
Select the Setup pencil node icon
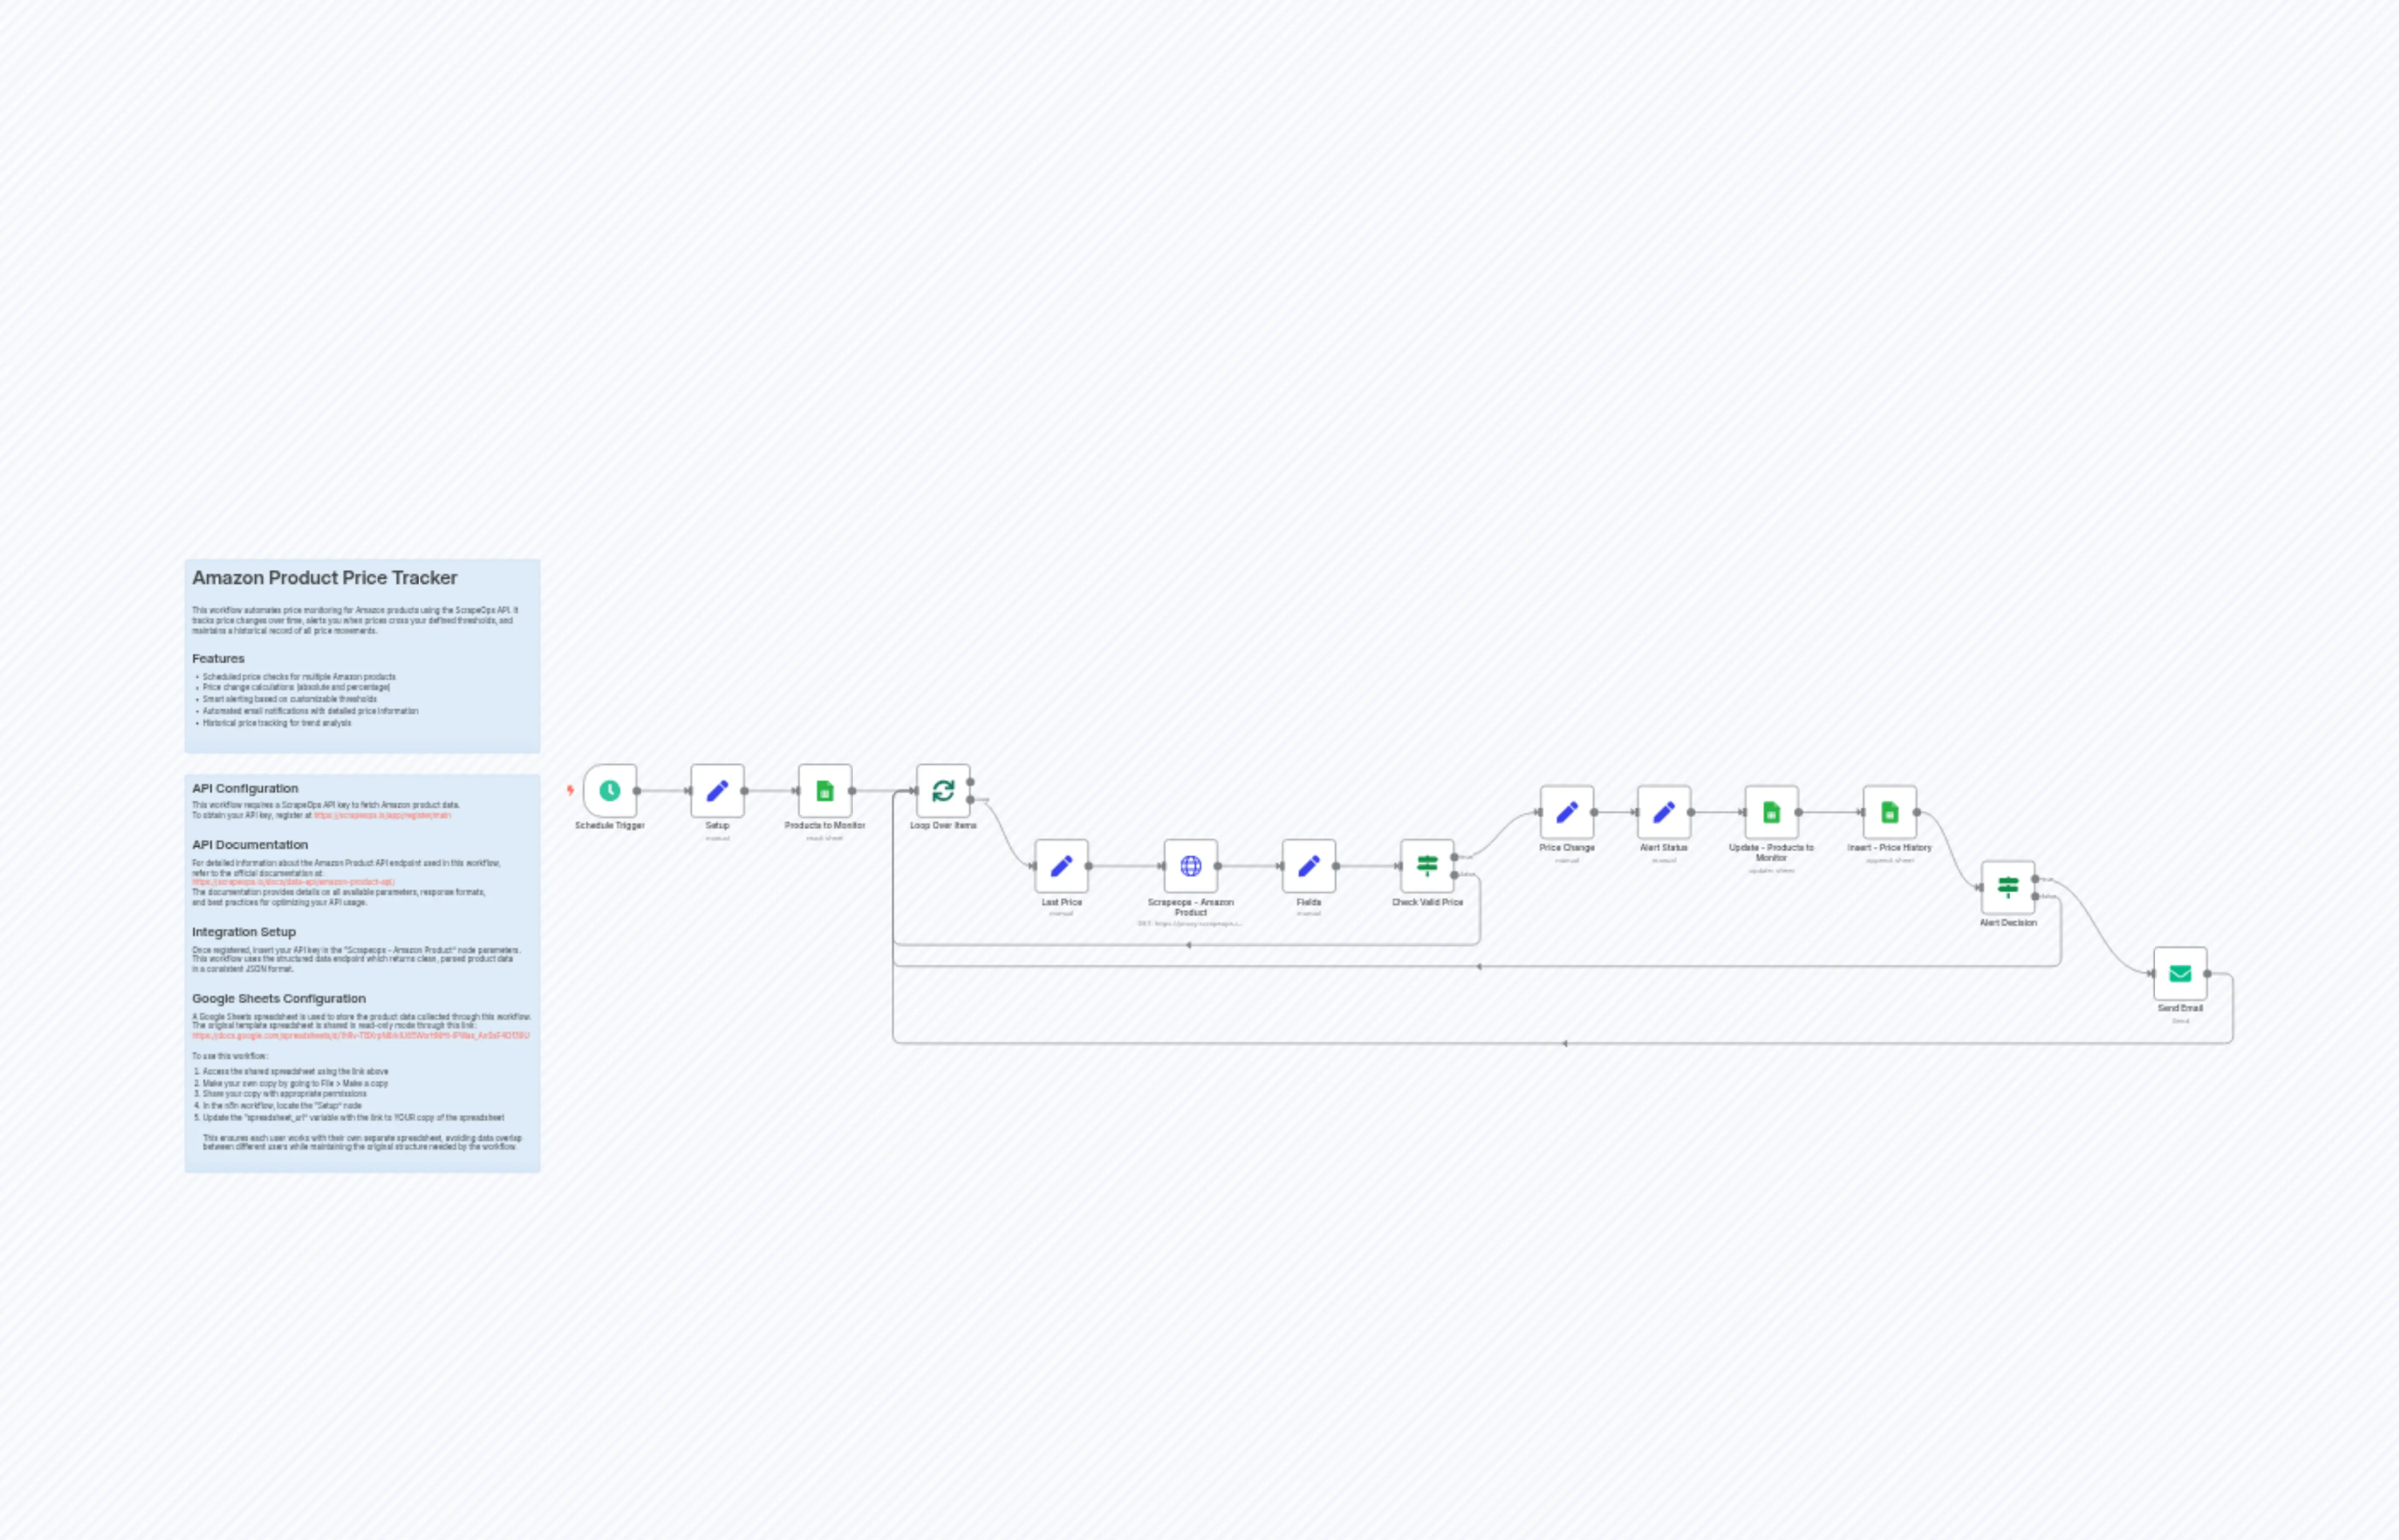pyautogui.click(x=717, y=791)
